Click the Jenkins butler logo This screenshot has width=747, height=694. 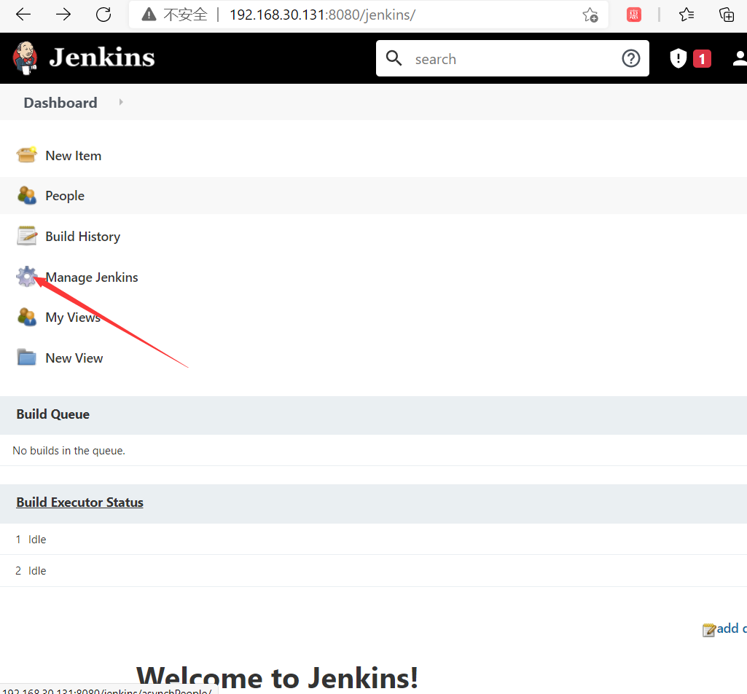tap(26, 58)
